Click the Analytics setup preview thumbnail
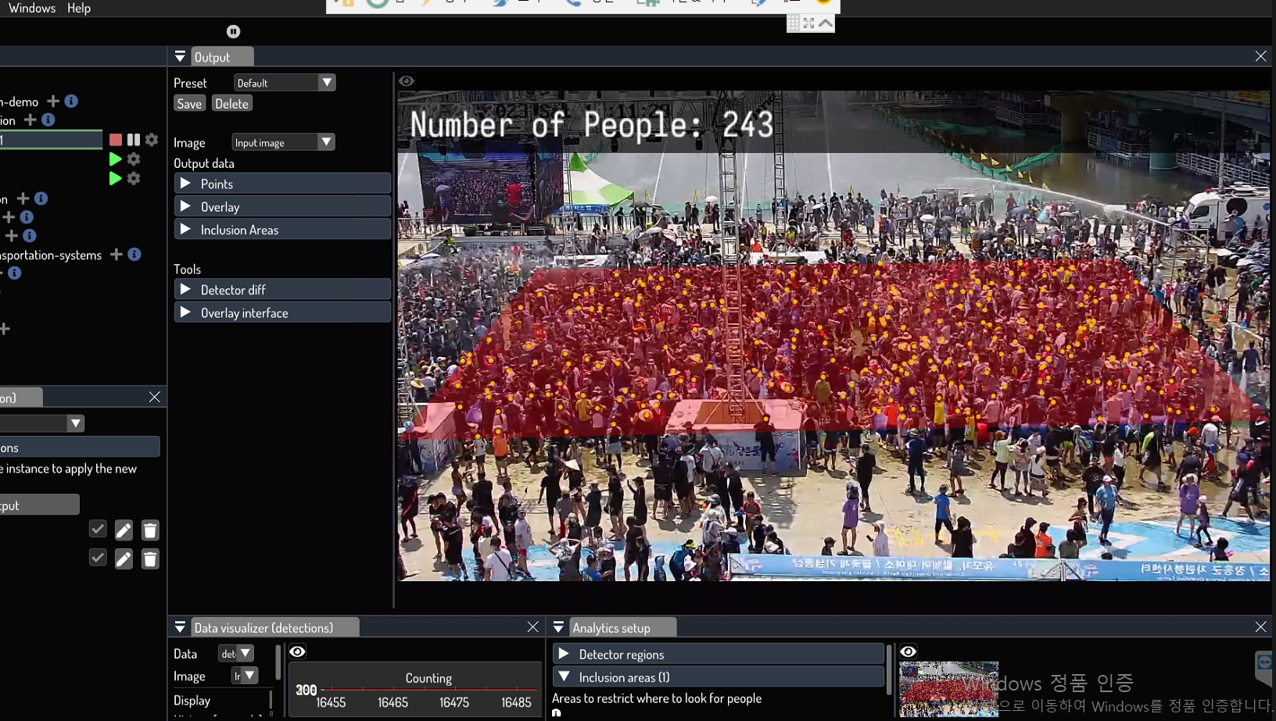Viewport: 1276px width, 721px height. pos(948,689)
